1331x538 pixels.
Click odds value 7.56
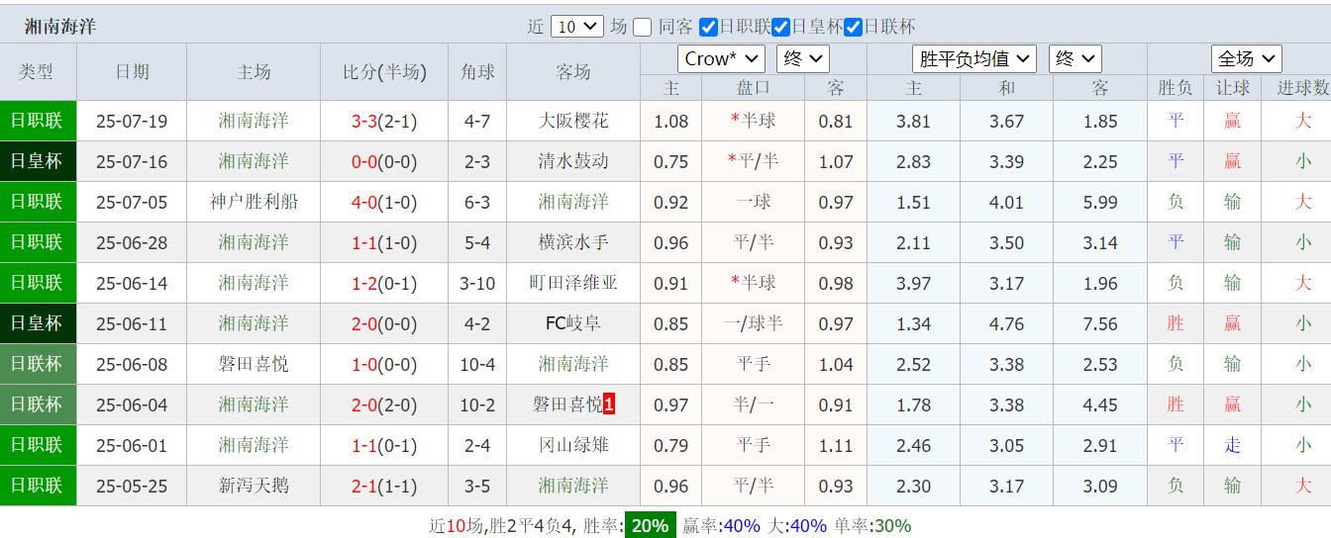1100,324
